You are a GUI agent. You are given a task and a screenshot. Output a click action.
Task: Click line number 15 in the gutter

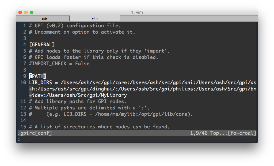coord(23,127)
